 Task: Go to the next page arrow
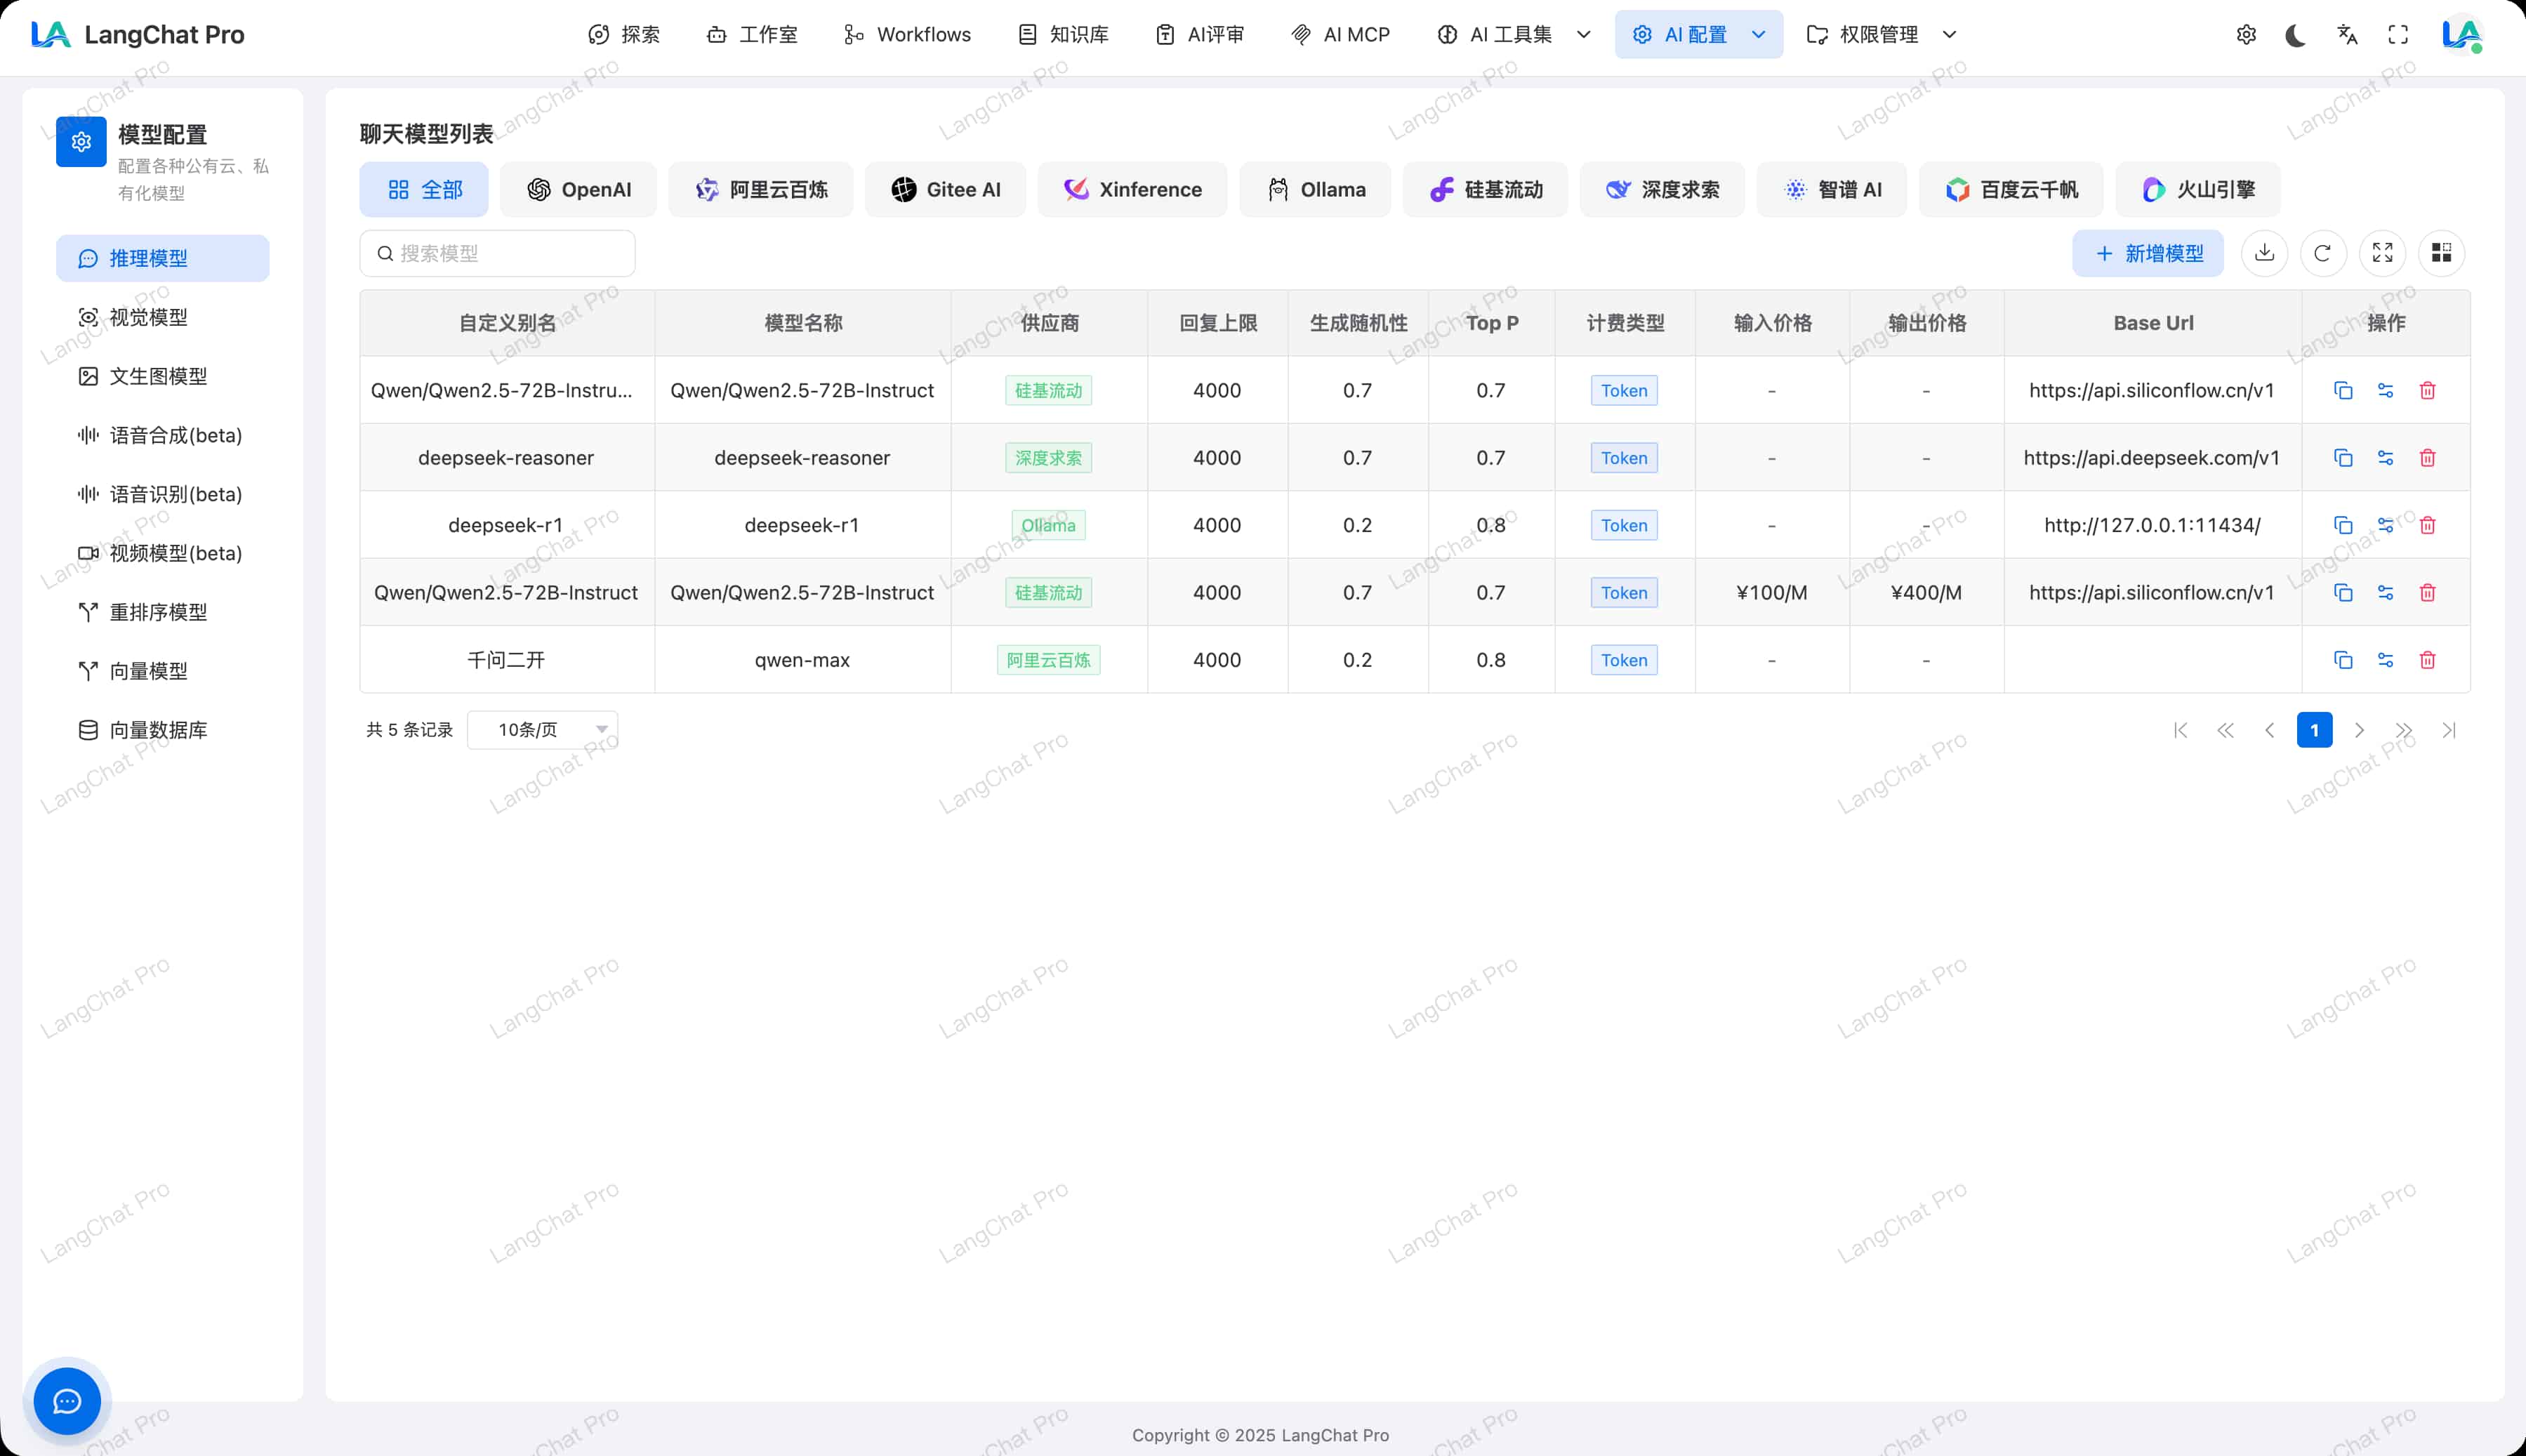pos(2359,730)
